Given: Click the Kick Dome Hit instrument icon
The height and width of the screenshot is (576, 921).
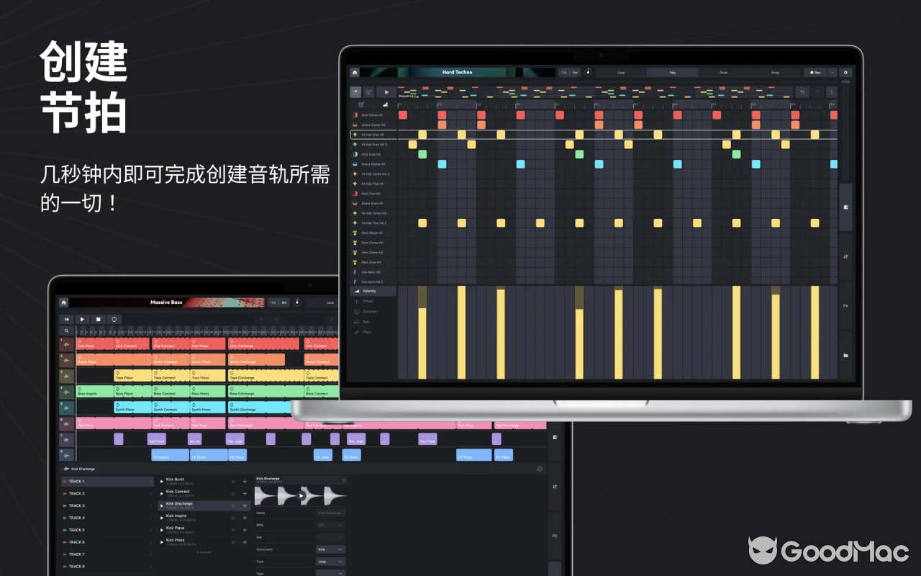Looking at the screenshot, I should click(x=354, y=114).
